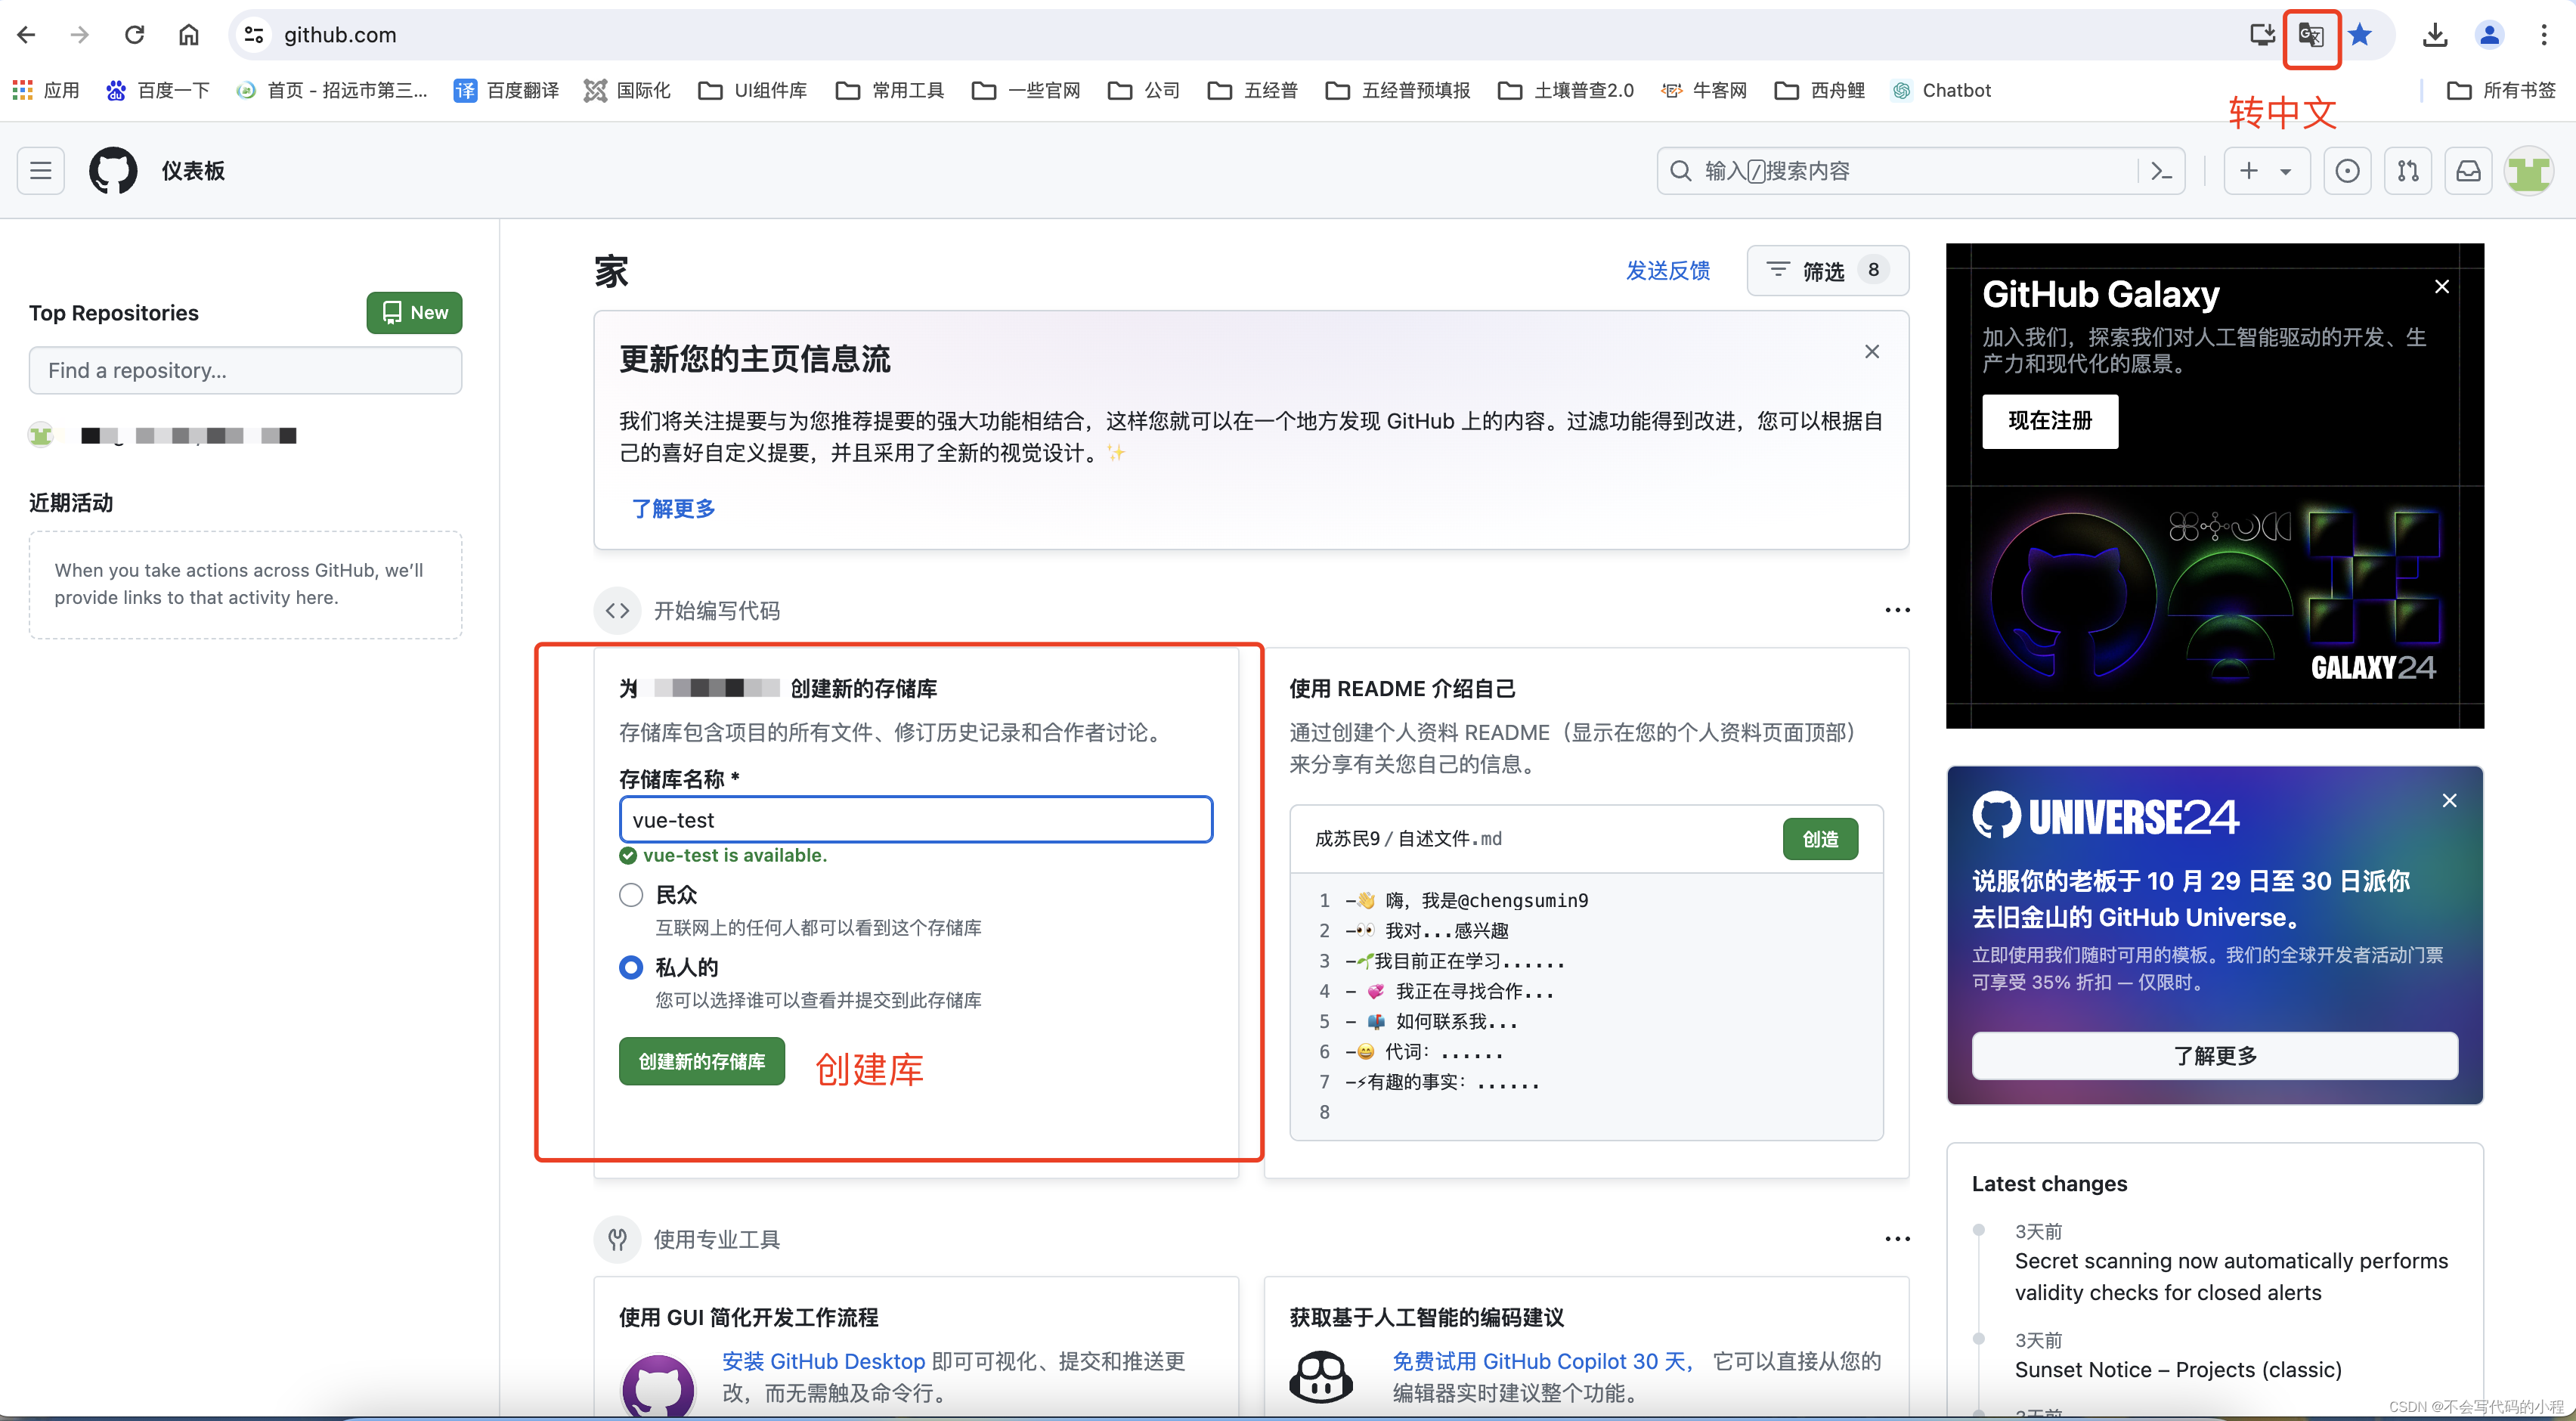Click the 发送反馈 link
Viewport: 2576px width, 1421px height.
tap(1667, 270)
